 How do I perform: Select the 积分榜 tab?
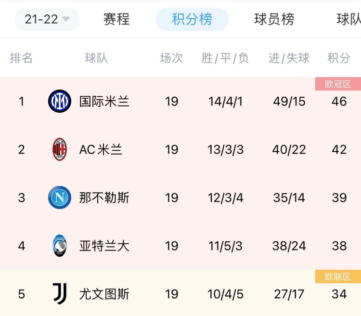192,19
